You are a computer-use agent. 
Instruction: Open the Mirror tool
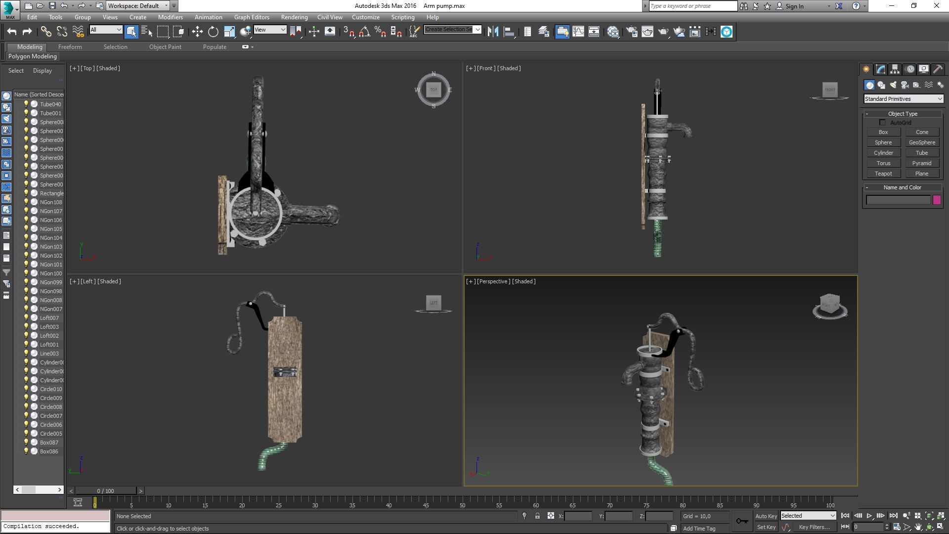[493, 32]
